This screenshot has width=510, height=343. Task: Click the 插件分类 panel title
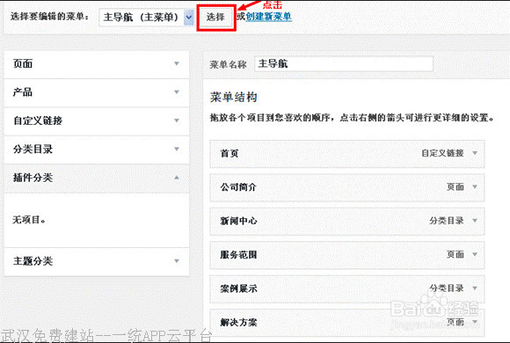(x=33, y=178)
